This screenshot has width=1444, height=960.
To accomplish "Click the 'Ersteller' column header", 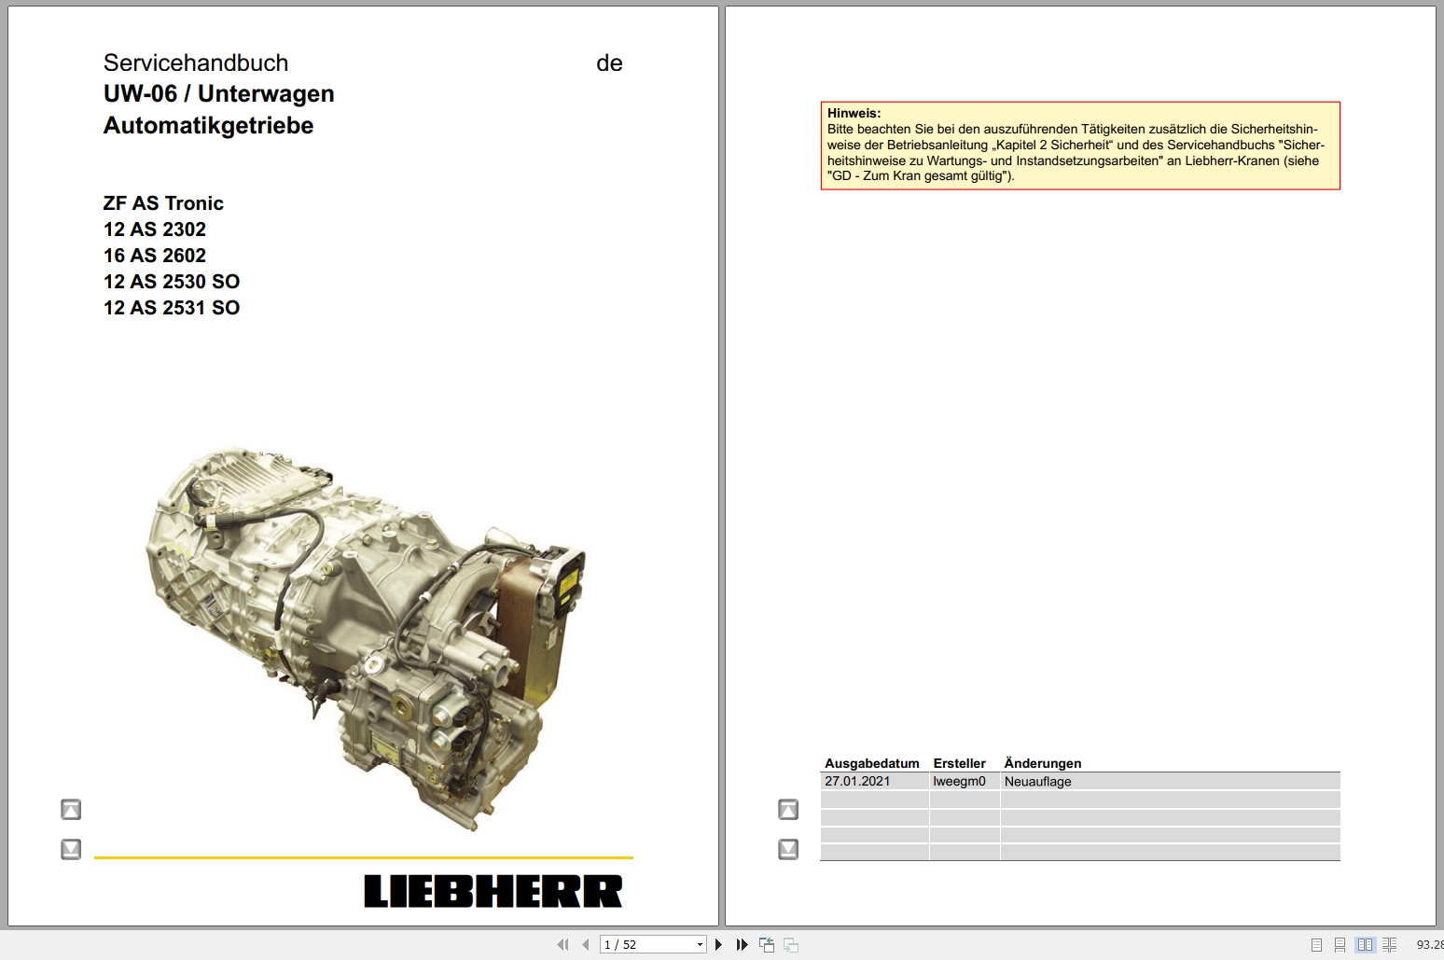I will tap(959, 763).
